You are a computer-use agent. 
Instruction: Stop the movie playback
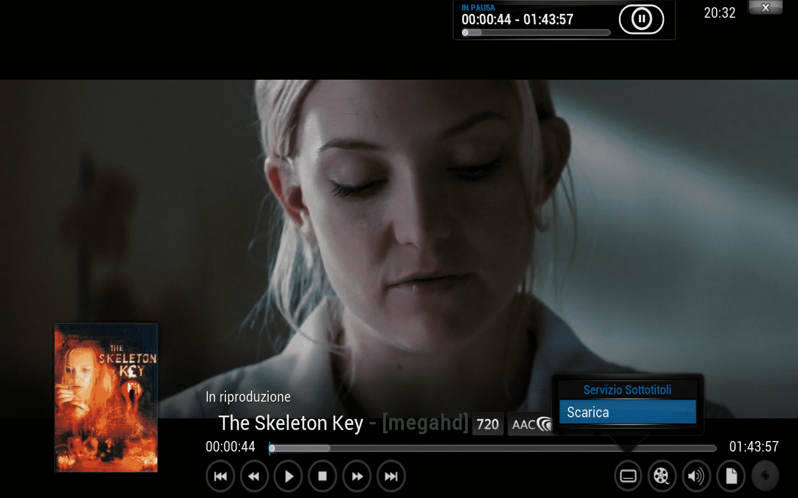[323, 476]
